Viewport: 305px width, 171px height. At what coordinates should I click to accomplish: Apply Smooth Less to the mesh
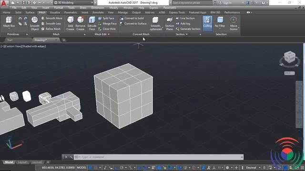point(51,23)
